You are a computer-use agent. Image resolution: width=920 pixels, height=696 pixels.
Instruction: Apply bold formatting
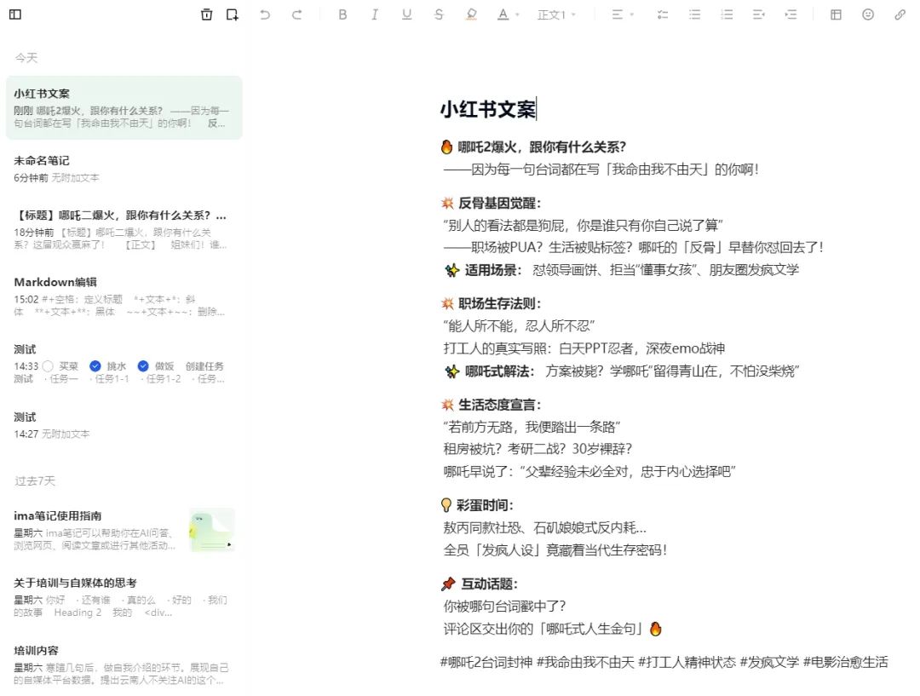pyautogui.click(x=342, y=14)
